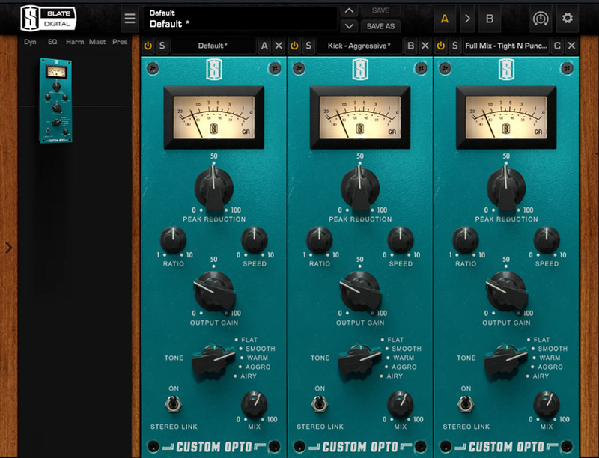
Task: Solo the Full Mix - Tight N Punchy module
Action: click(454, 46)
